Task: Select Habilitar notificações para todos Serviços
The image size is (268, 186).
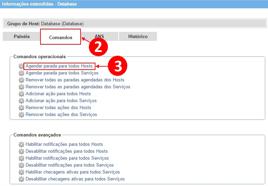Action: click(67, 158)
